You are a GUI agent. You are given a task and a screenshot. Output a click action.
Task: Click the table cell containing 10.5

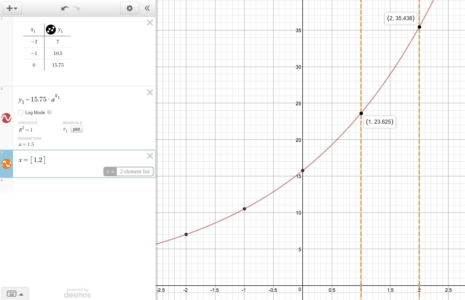click(58, 53)
